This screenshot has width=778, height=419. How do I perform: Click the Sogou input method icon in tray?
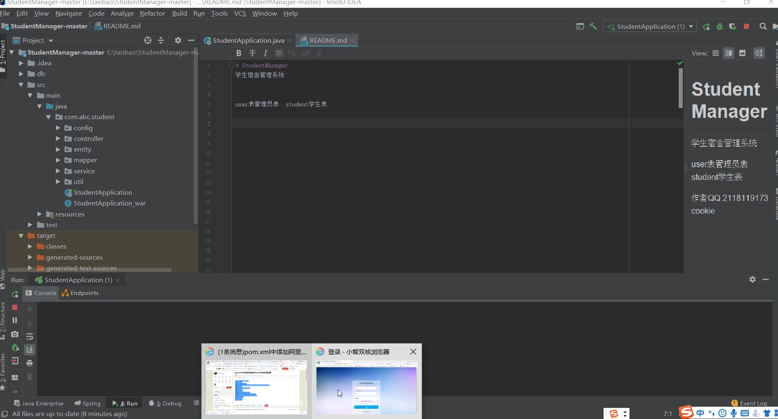[686, 412]
